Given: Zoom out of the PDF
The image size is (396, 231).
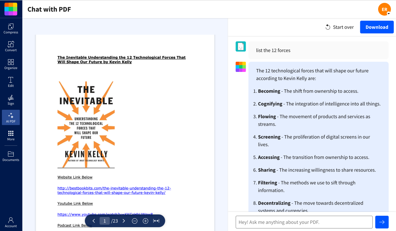Looking at the screenshot, I should (x=135, y=221).
